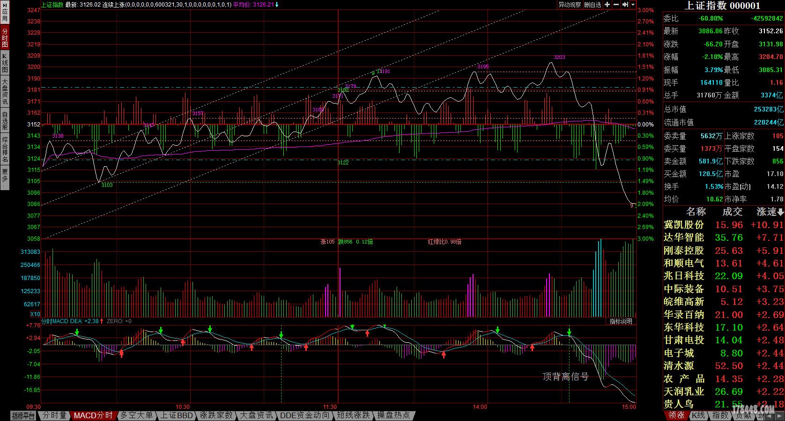Click the X10 volume scale toggle
The width and height of the screenshot is (785, 421).
[35, 314]
